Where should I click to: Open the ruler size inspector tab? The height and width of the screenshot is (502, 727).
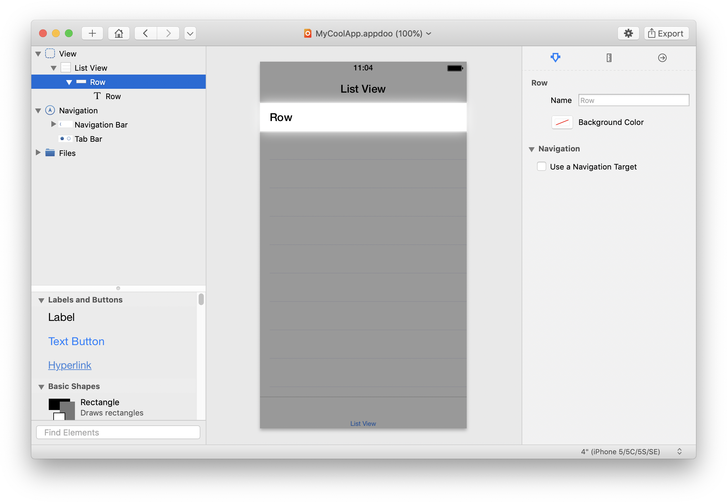click(x=609, y=58)
